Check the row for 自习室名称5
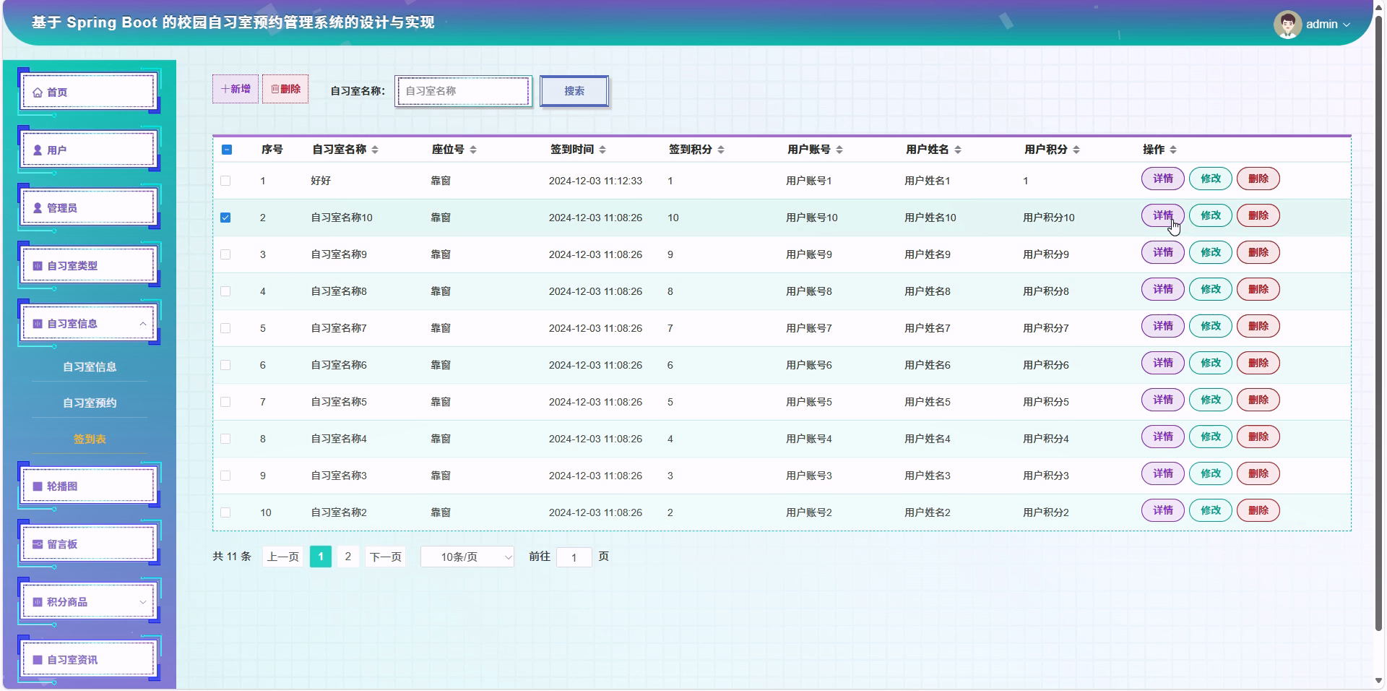The height and width of the screenshot is (691, 1387). [225, 402]
